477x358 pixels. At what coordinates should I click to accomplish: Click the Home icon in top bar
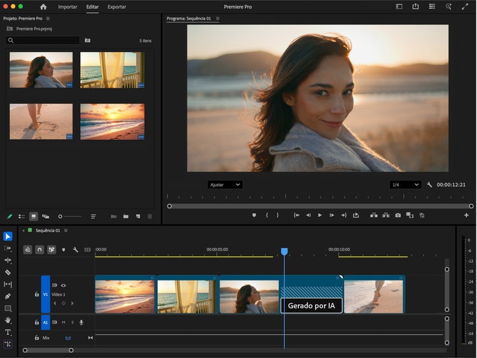click(43, 7)
